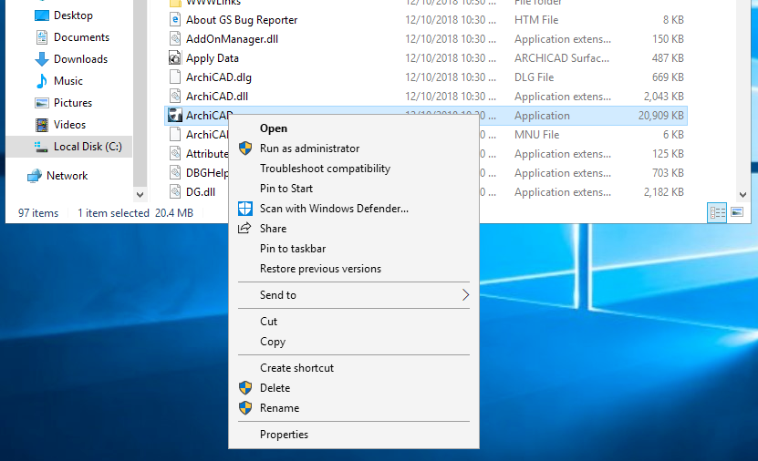Image resolution: width=758 pixels, height=461 pixels.
Task: Click the file list scroll down arrow
Action: (743, 195)
